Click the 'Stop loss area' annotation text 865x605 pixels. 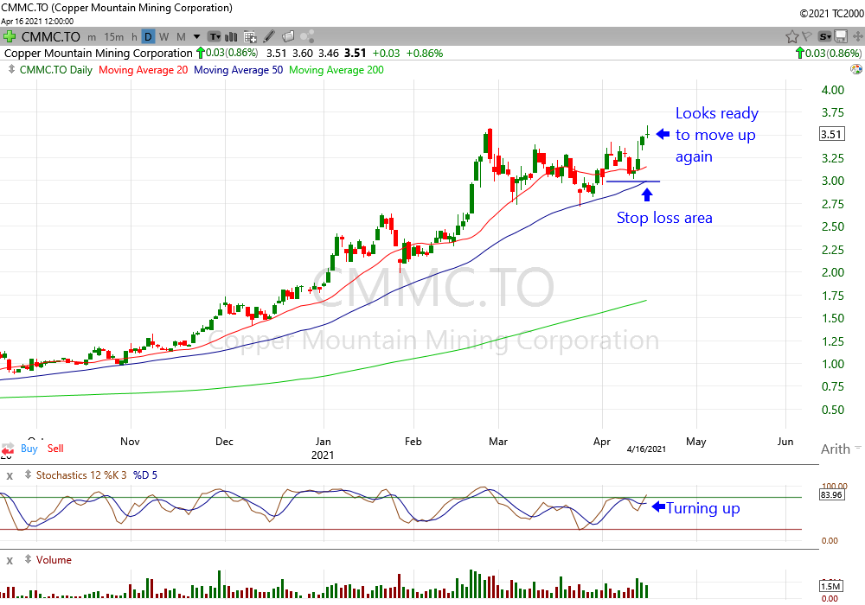[x=664, y=218]
